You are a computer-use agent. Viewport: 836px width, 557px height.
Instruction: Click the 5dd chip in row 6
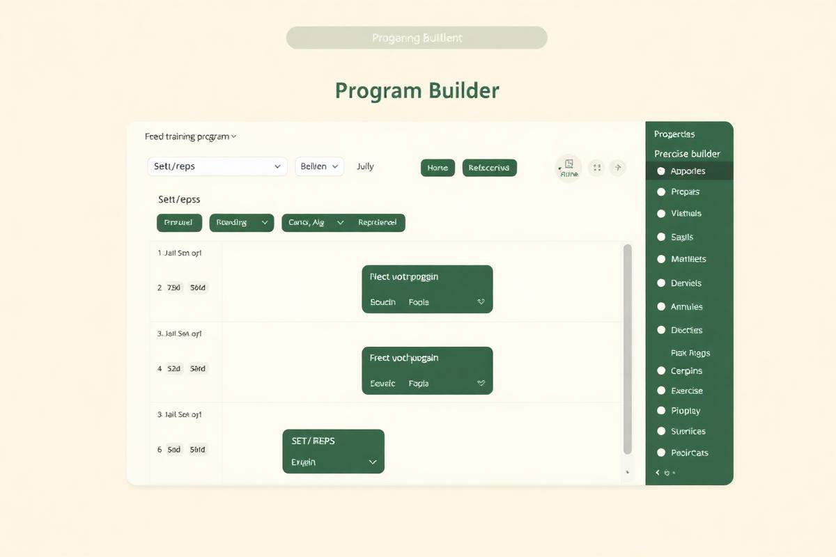174,450
